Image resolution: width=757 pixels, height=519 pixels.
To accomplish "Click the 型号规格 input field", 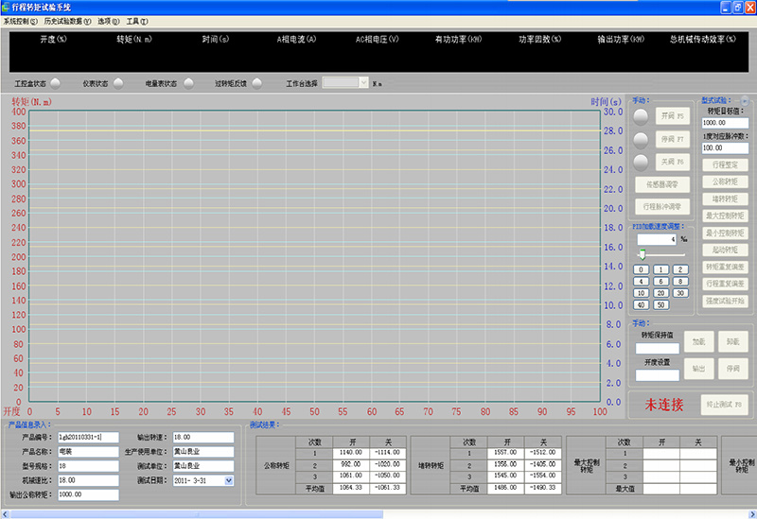I will [88, 466].
